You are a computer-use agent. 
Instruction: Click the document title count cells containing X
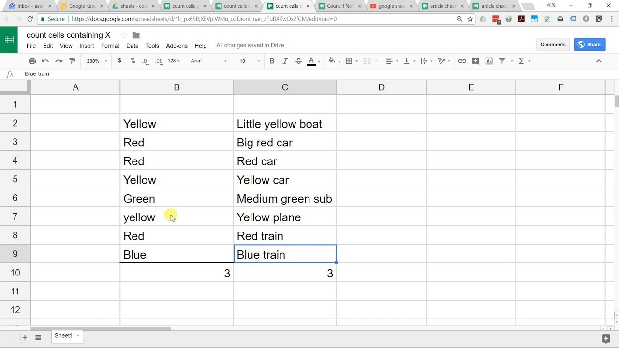point(68,35)
